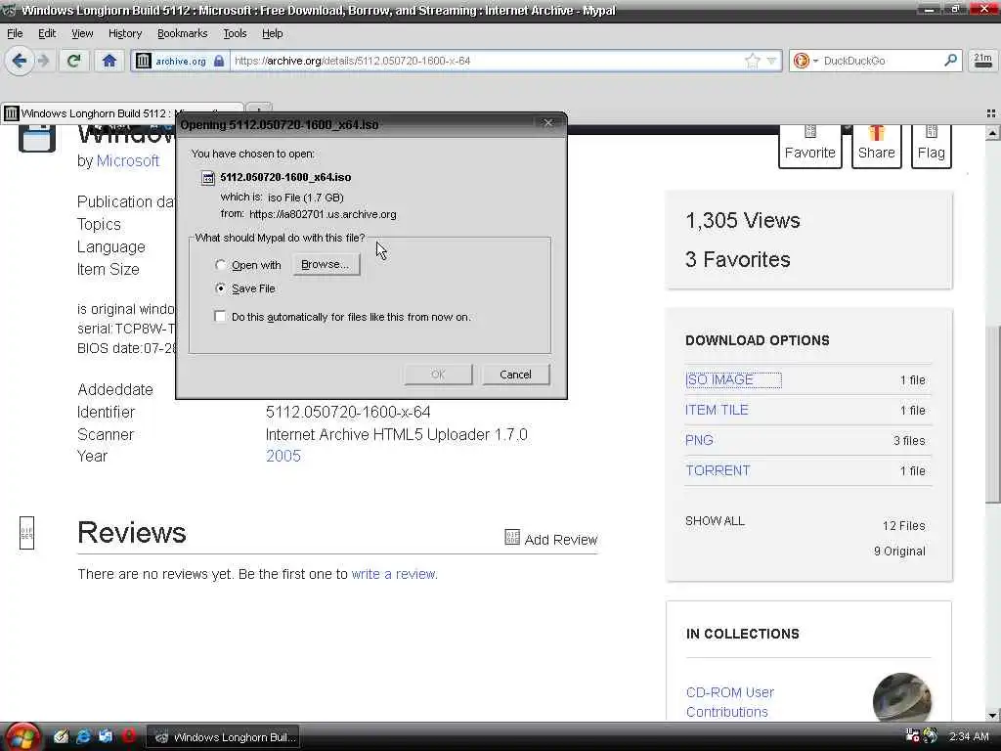This screenshot has height=751, width=1001.
Task: Click the Favorite button on page
Action: coord(810,146)
